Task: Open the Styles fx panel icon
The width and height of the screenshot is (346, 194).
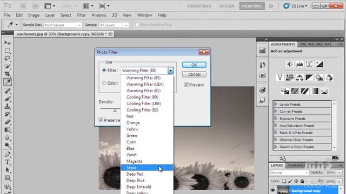Action: click(262, 101)
